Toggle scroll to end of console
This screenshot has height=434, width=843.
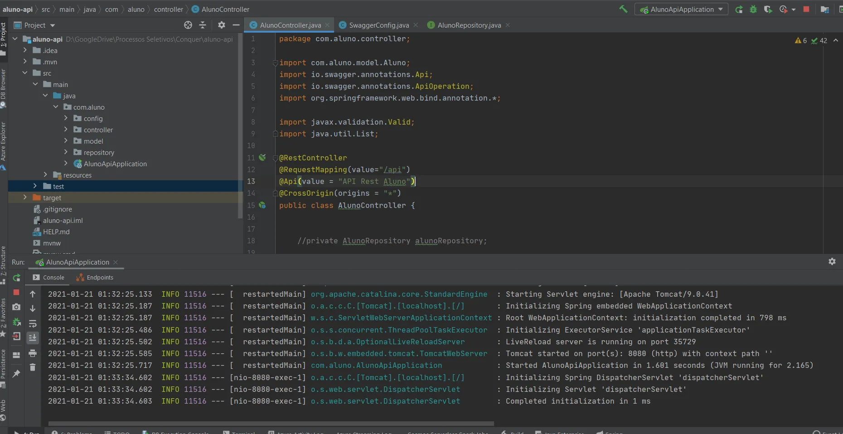(x=33, y=338)
